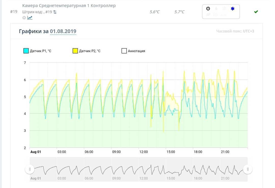
Task: Click the 5.6°C temperature reading
Action: [x=155, y=12]
